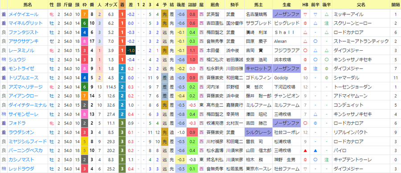Click the red triangle HB mark for バーニングベスカ
The height and width of the screenshot is (173, 401).
pyautogui.click(x=305, y=151)
